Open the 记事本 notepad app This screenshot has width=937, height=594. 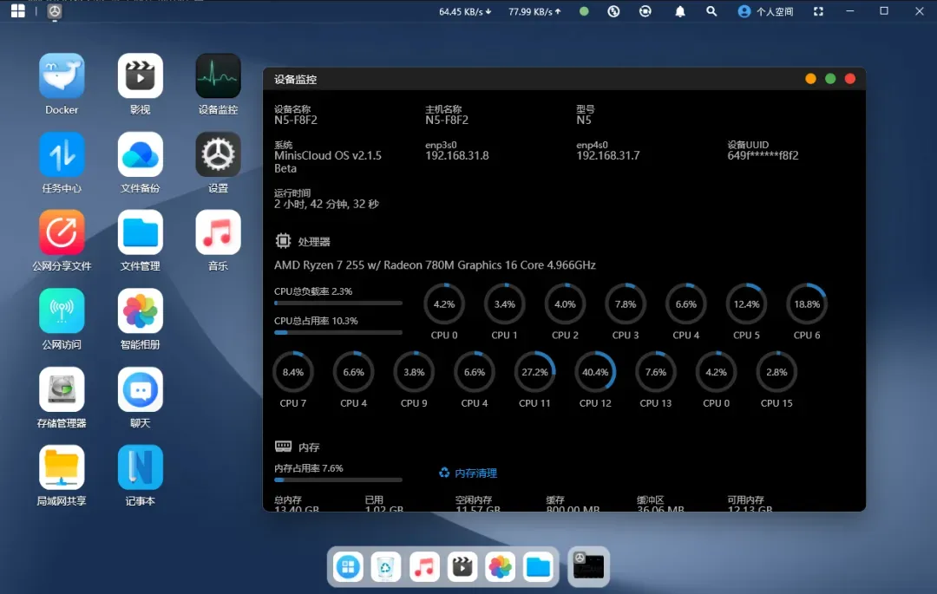(140, 468)
